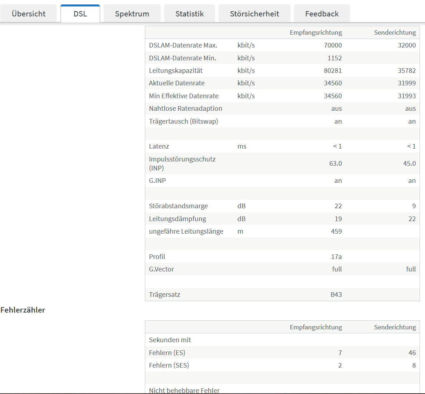This screenshot has height=394, width=425.
Task: Open the Spektrum tab
Action: coord(132,14)
